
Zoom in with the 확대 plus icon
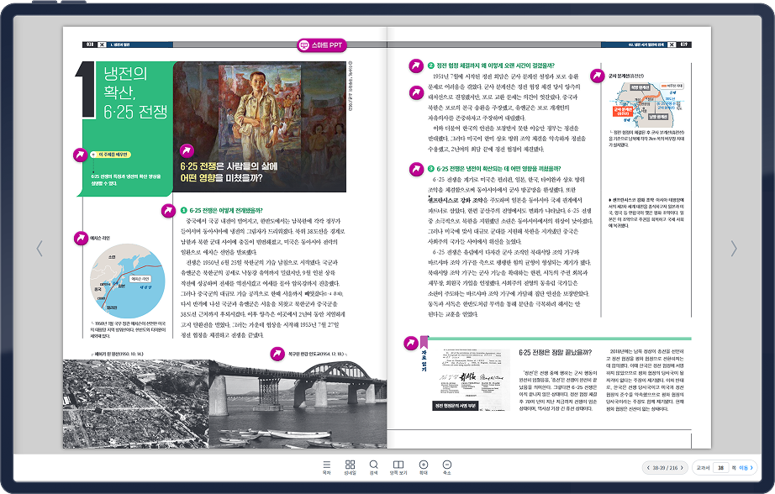423,467
